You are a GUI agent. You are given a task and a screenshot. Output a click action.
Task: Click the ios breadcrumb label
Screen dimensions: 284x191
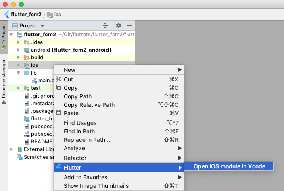[58, 15]
